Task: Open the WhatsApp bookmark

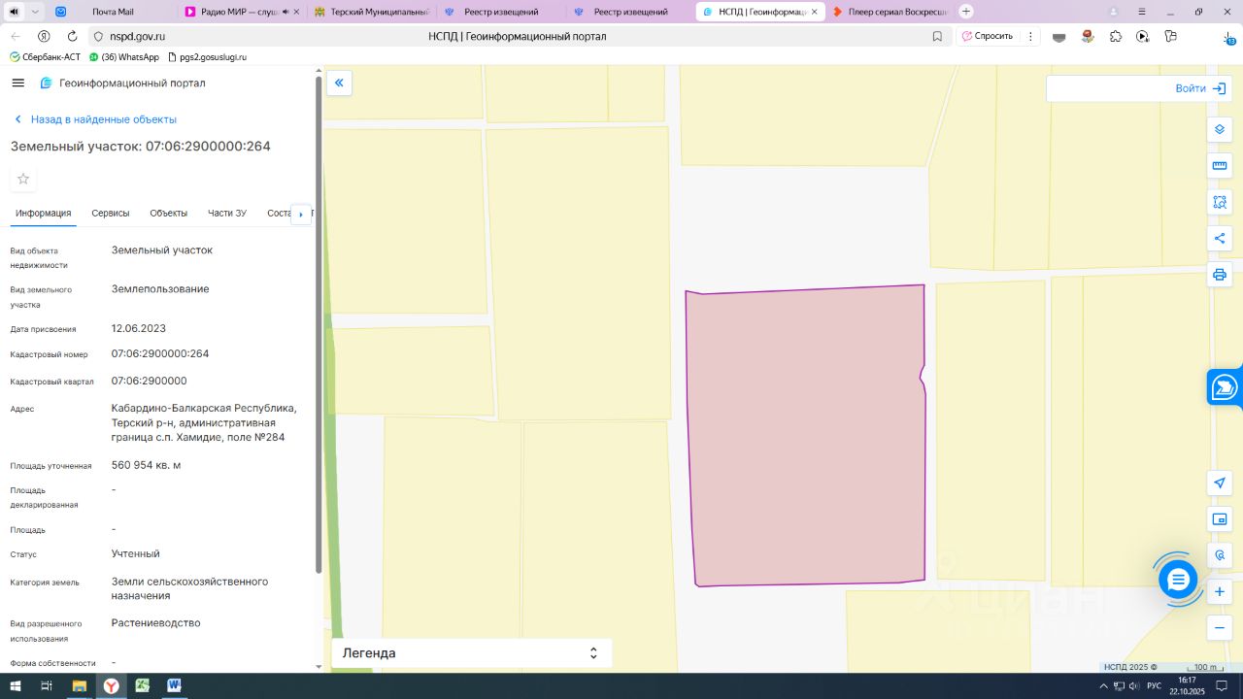Action: click(123, 57)
